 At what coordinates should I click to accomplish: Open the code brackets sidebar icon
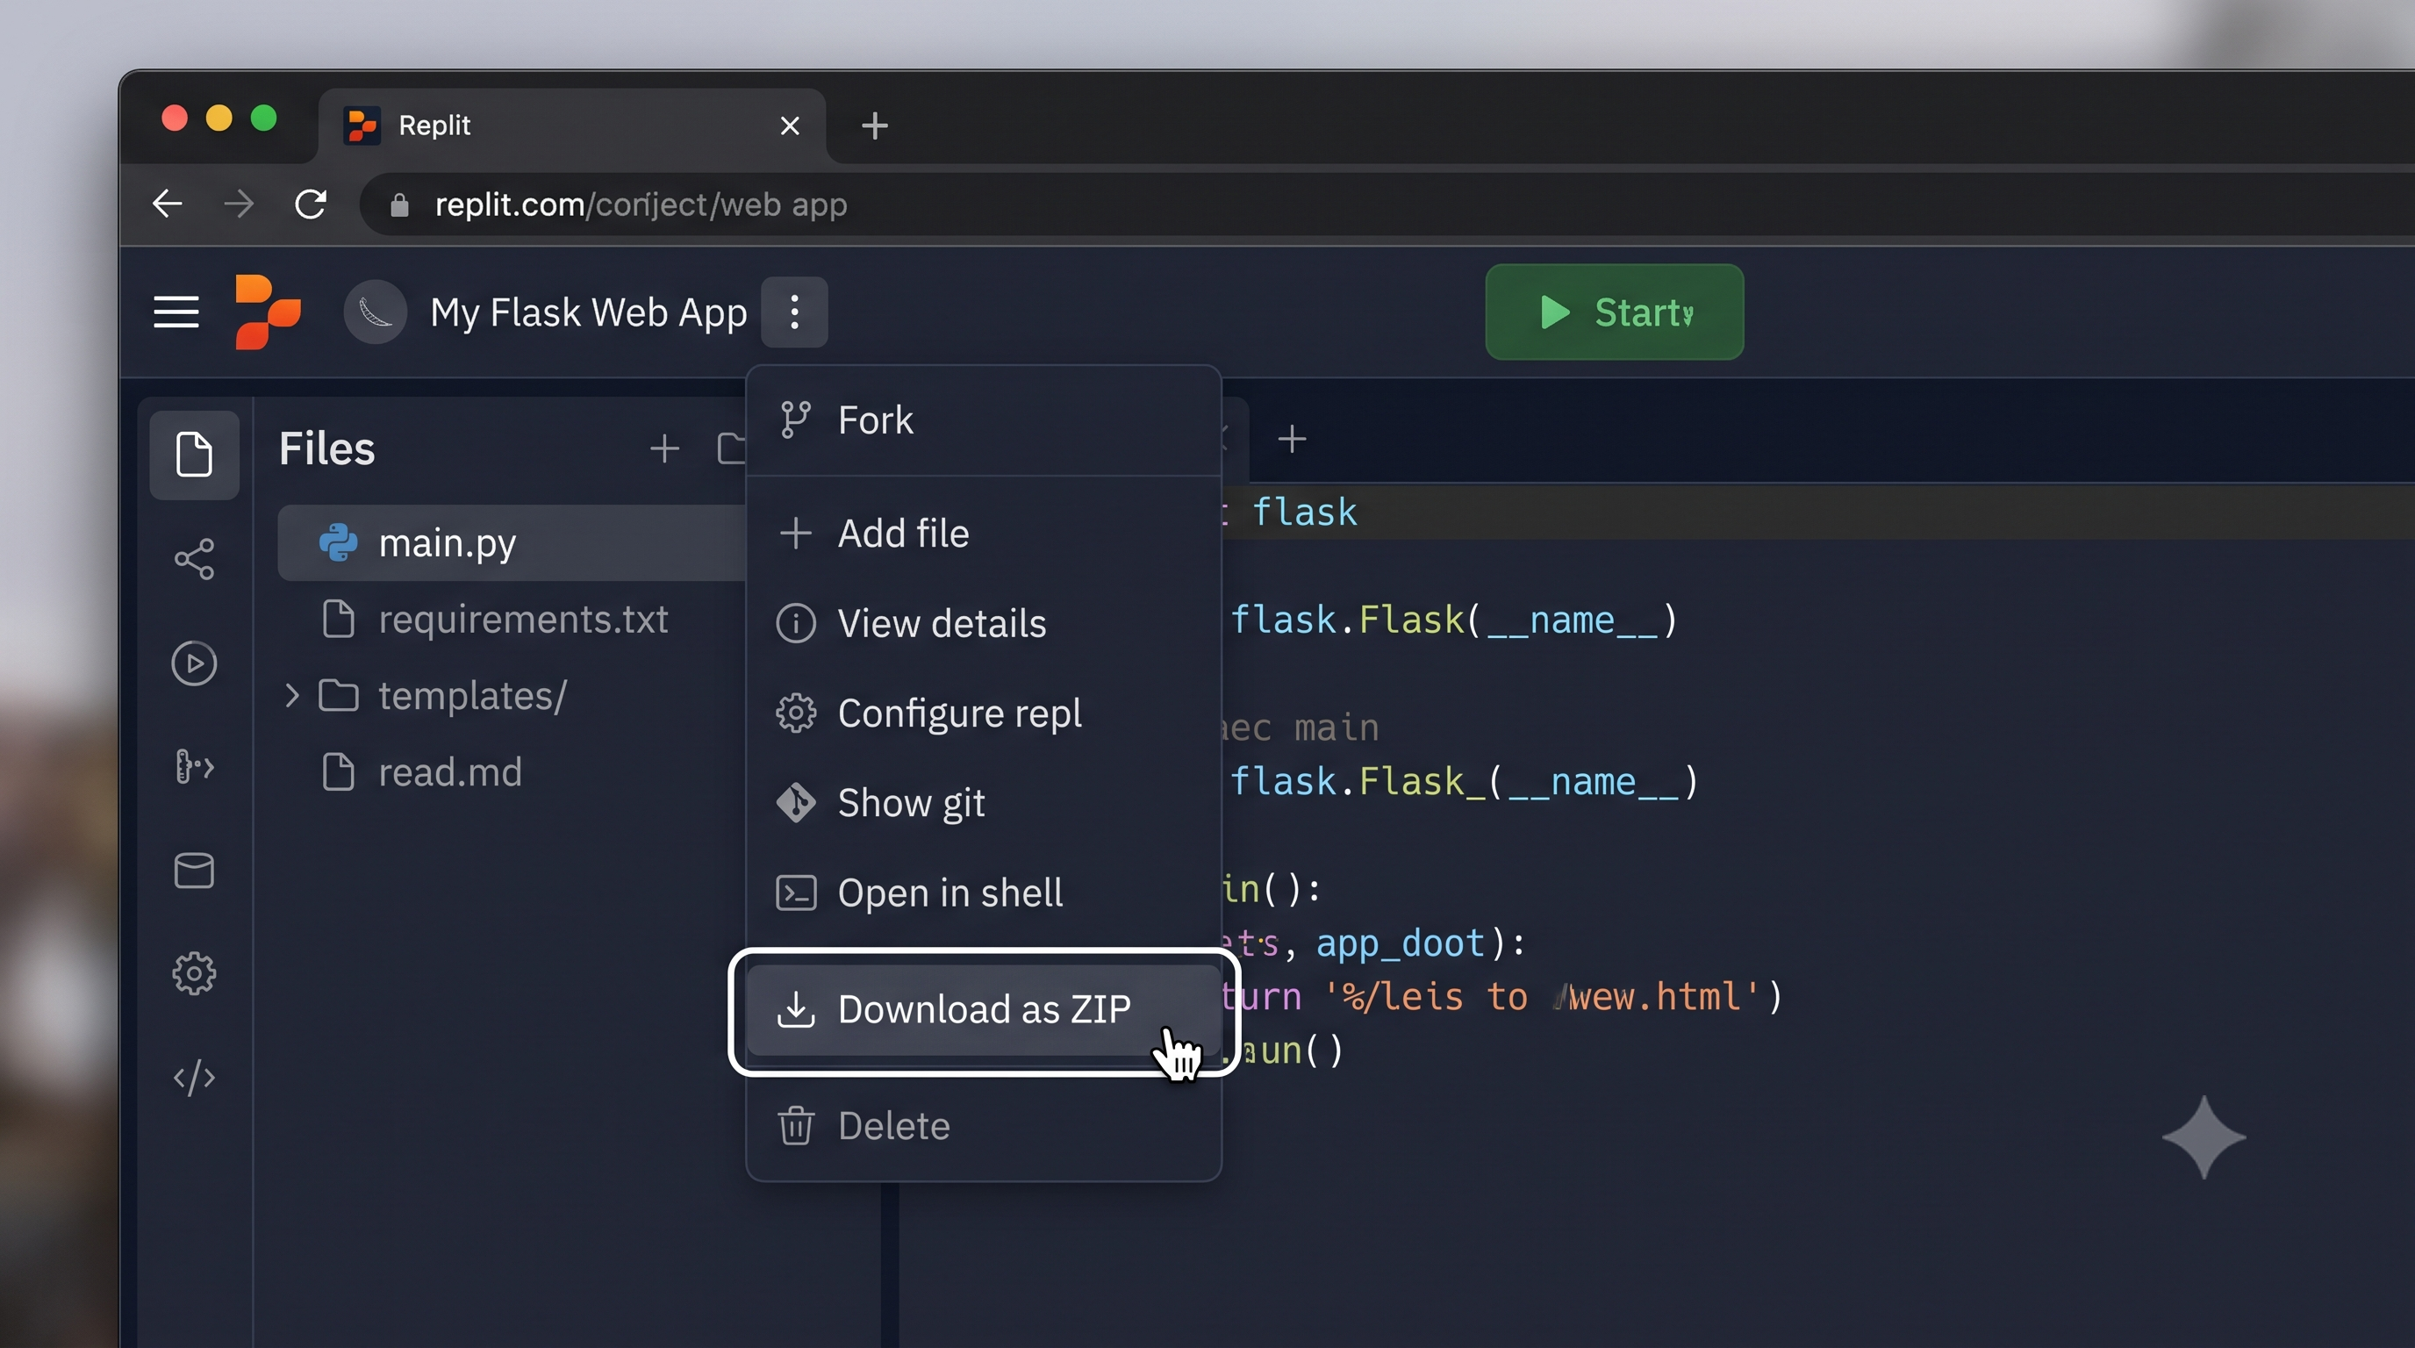click(x=194, y=1078)
